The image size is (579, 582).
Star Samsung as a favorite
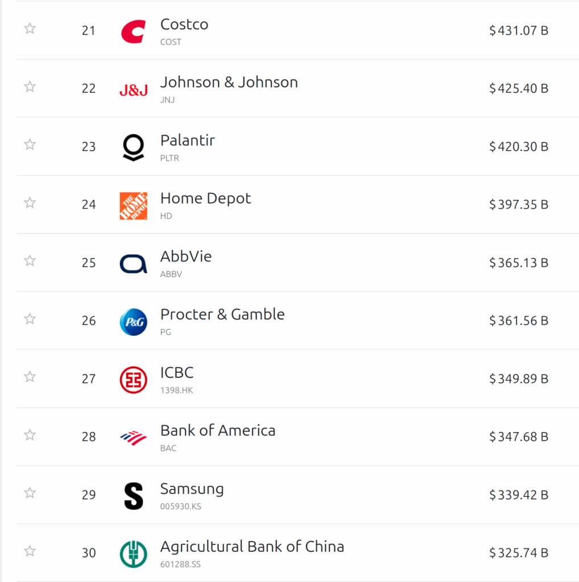point(30,493)
